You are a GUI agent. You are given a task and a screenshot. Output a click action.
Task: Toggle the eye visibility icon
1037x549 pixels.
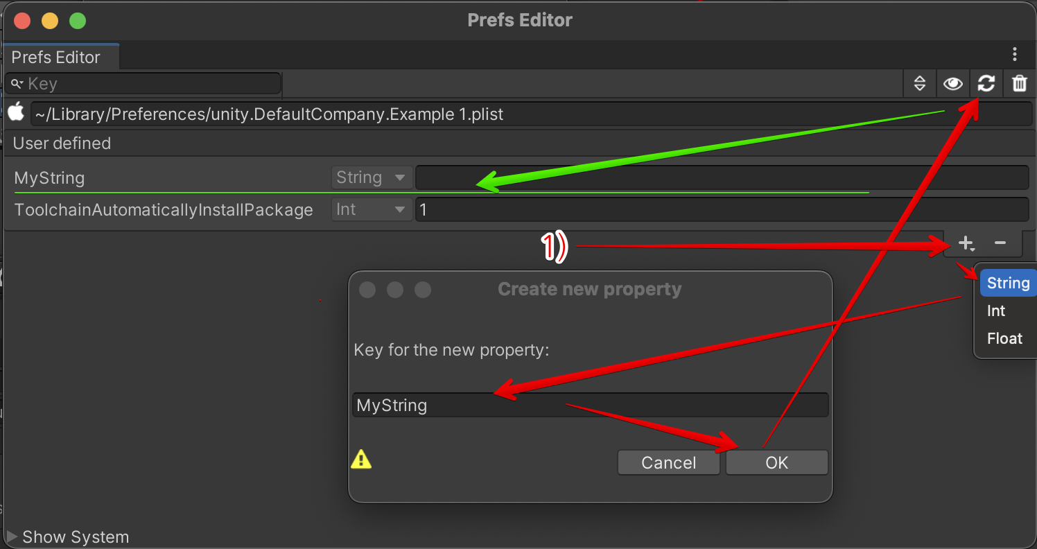pyautogui.click(x=953, y=84)
